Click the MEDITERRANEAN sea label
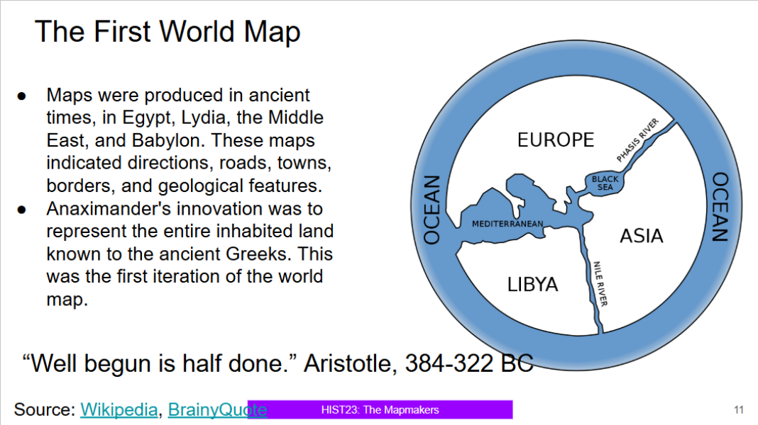The height and width of the screenshot is (425, 758). click(x=507, y=225)
